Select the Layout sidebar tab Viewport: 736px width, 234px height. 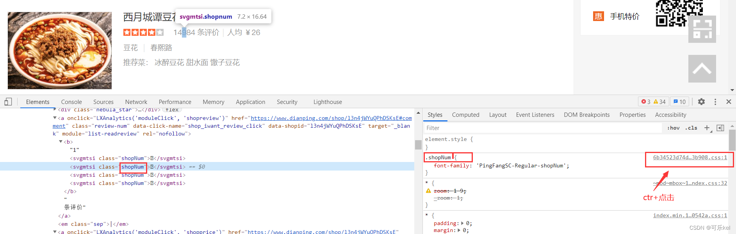point(498,114)
